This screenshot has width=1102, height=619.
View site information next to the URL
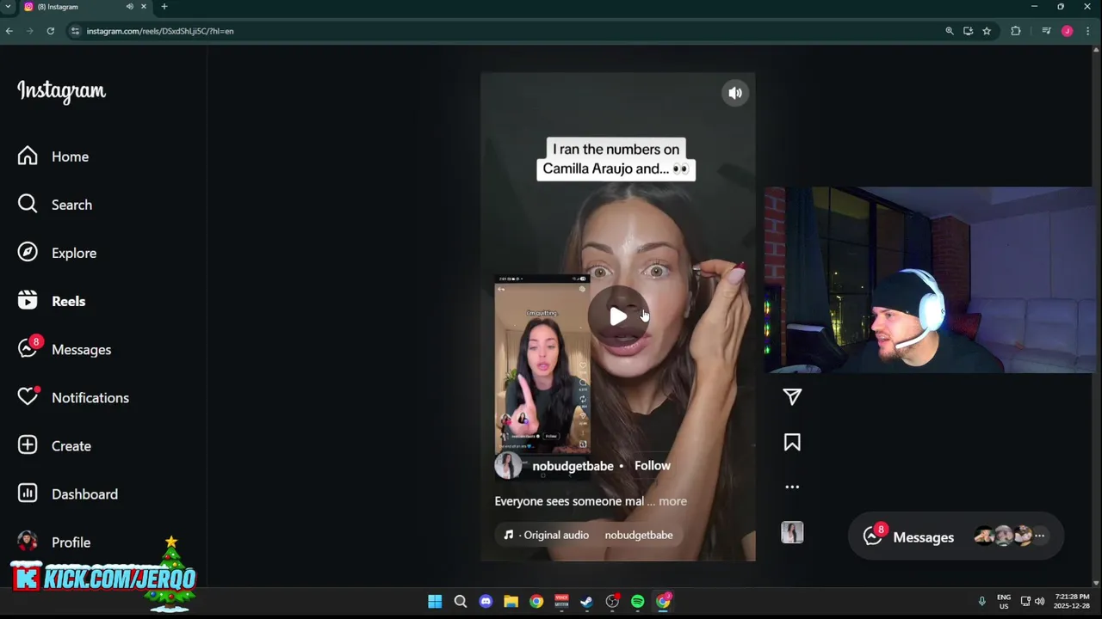(x=75, y=31)
